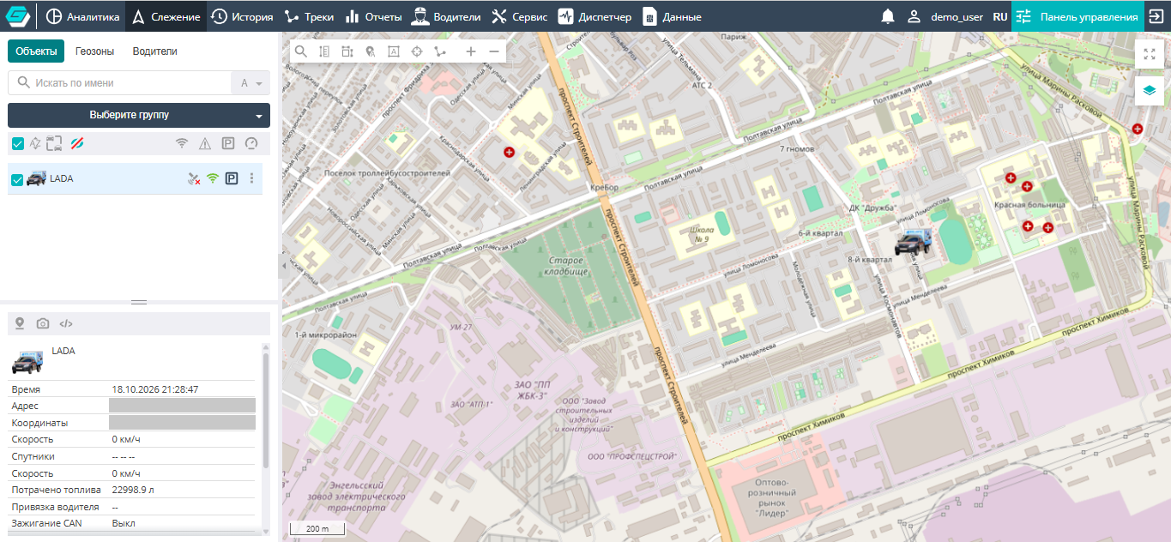Filter objects by parking status icon
Image resolution: width=1171 pixels, height=542 pixels.
tap(228, 143)
